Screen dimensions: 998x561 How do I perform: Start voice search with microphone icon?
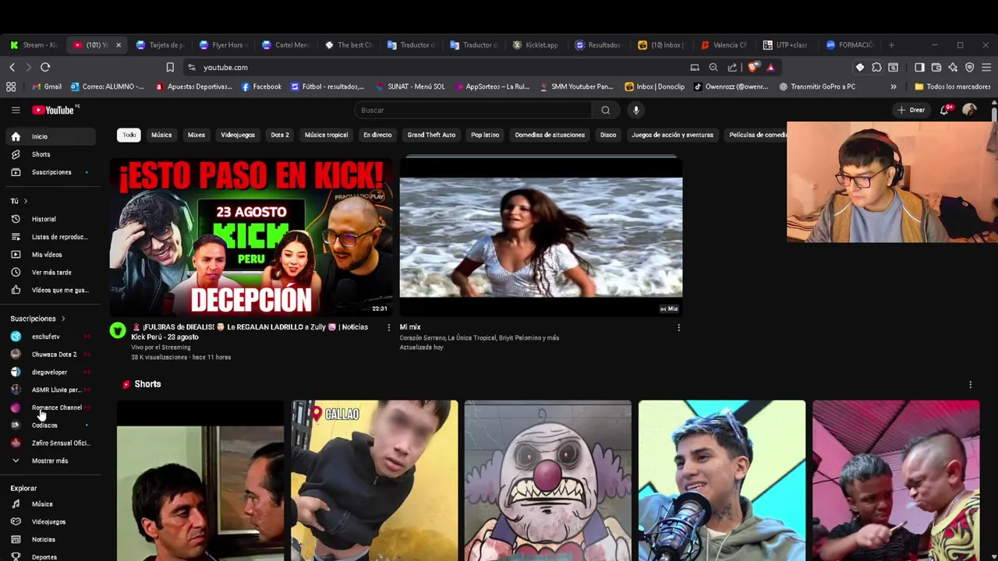click(x=636, y=110)
